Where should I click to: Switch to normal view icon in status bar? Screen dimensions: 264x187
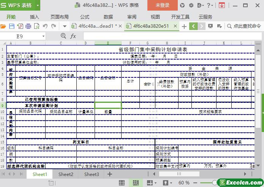(122, 182)
